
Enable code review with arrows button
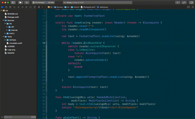pyautogui.click(x=184, y=3)
